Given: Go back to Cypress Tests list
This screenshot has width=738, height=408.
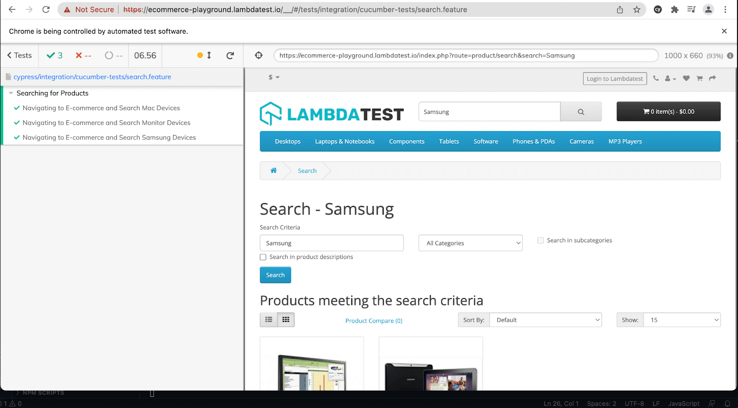Looking at the screenshot, I should (19, 55).
